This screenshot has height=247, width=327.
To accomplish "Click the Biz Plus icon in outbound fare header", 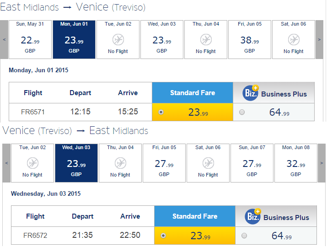I will coord(251,93).
